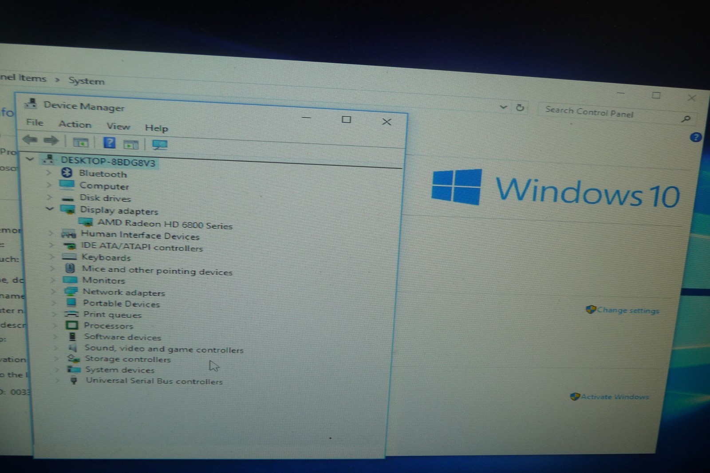Click the Print queues icon
The width and height of the screenshot is (710, 473).
tap(71, 314)
